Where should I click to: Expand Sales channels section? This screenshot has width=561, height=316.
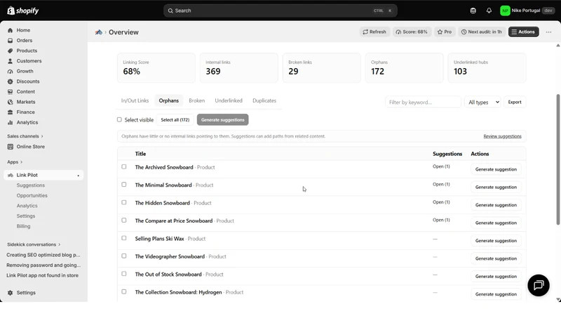click(x=25, y=136)
